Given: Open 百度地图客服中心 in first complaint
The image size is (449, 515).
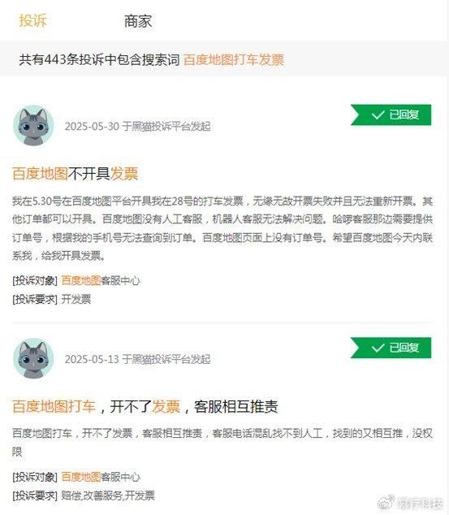Looking at the screenshot, I should coord(101,281).
